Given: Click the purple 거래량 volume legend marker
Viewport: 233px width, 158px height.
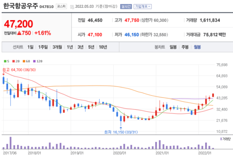Looking at the screenshot, I should (221, 139).
